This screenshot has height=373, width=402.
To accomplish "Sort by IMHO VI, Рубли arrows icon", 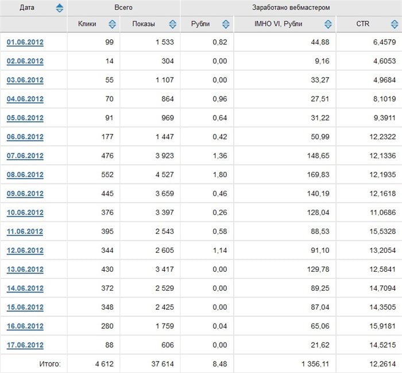I will (x=328, y=24).
